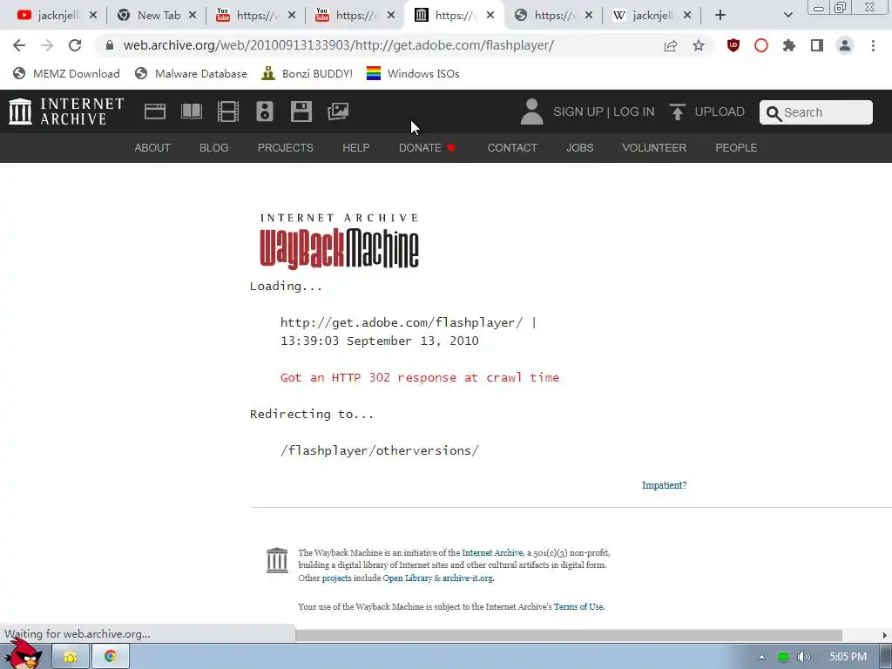The height and width of the screenshot is (669, 892).
Task: Click the browser address bar URL
Action: (339, 45)
